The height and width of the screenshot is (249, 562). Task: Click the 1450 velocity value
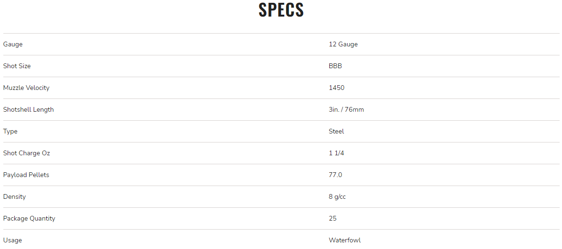pyautogui.click(x=336, y=88)
